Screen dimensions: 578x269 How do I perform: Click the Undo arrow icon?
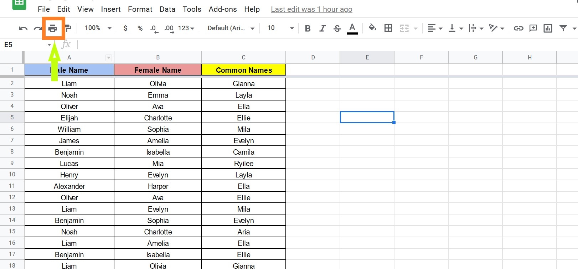click(x=23, y=28)
